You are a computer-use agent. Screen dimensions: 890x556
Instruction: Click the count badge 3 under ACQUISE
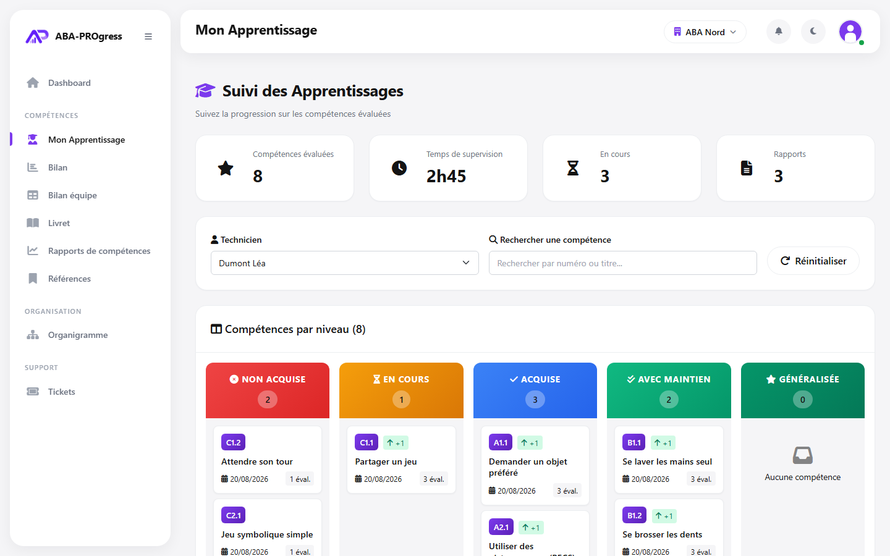pyautogui.click(x=535, y=400)
